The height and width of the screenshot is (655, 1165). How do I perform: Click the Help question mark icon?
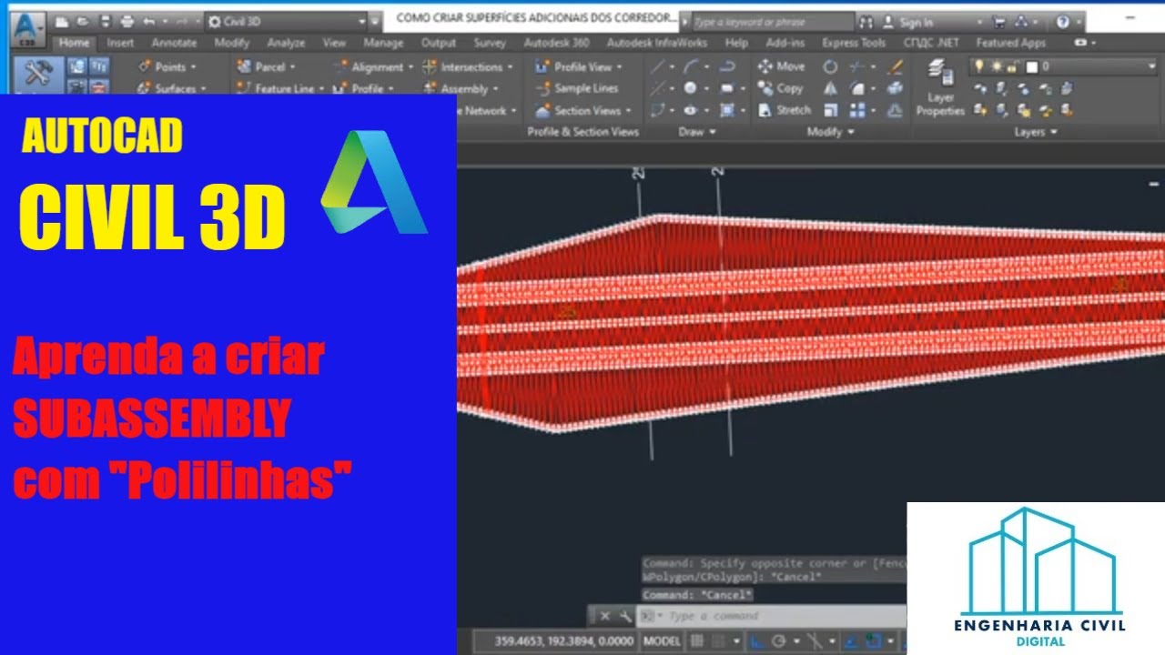[x=1063, y=21]
